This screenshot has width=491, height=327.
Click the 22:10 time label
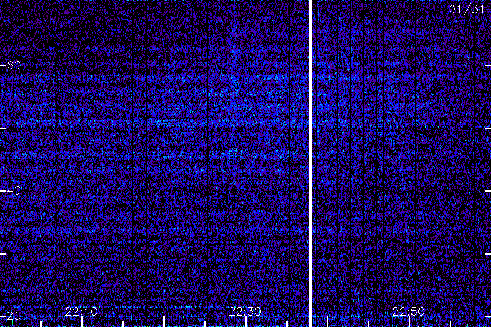point(81,312)
